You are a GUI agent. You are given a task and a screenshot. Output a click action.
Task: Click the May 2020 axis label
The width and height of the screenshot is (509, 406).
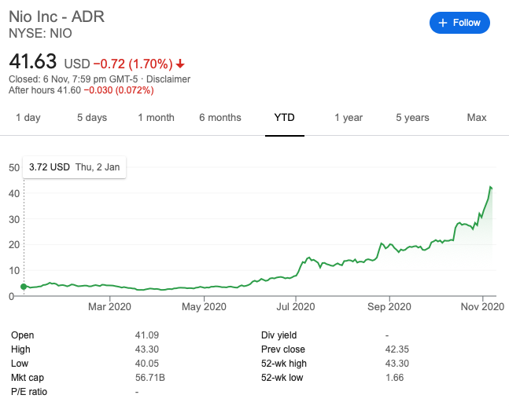204,306
